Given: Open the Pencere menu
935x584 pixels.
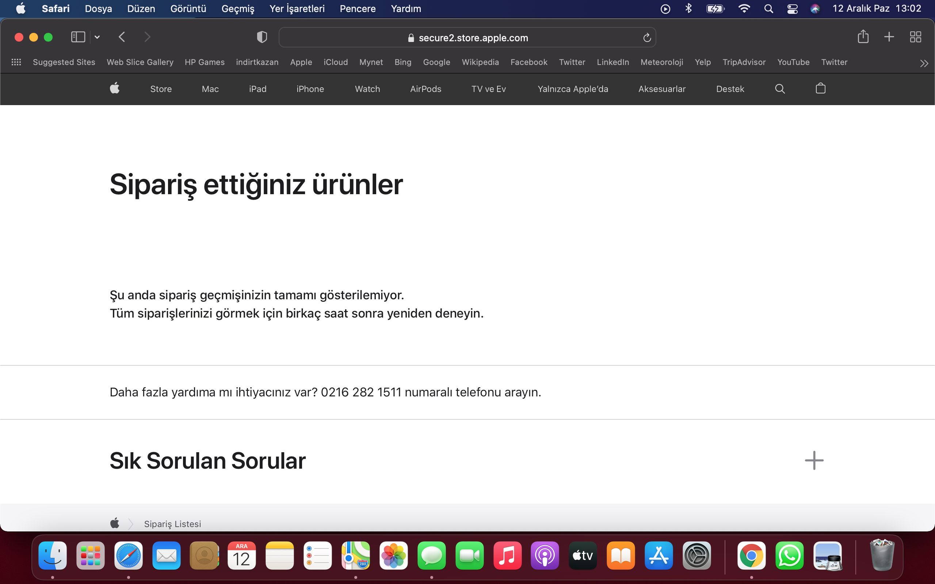Looking at the screenshot, I should pos(358,8).
